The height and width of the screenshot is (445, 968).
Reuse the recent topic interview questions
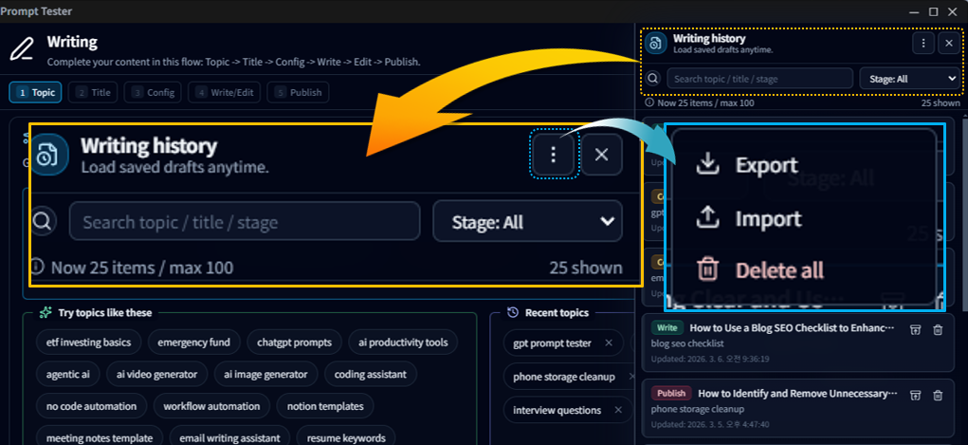pyautogui.click(x=557, y=410)
